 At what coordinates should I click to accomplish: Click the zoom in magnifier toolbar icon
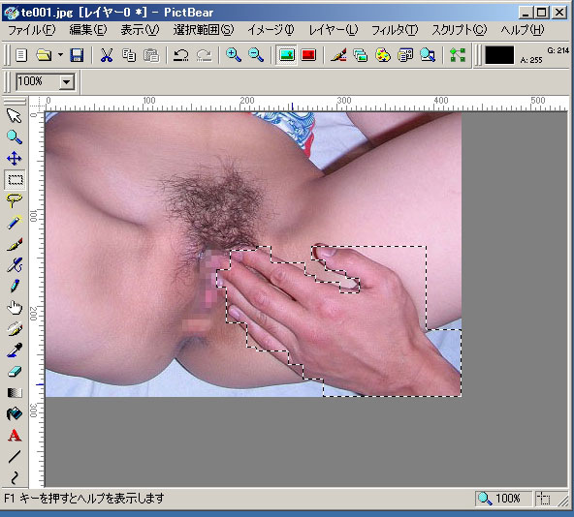pos(234,55)
